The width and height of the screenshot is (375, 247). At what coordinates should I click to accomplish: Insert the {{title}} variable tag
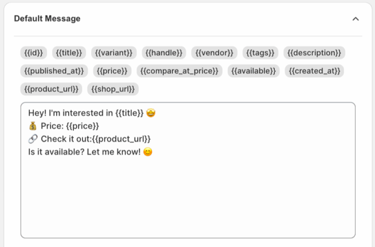tap(70, 53)
